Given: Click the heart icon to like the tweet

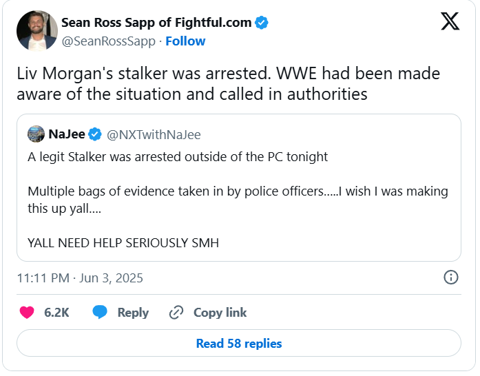Looking at the screenshot, I should coord(28,312).
